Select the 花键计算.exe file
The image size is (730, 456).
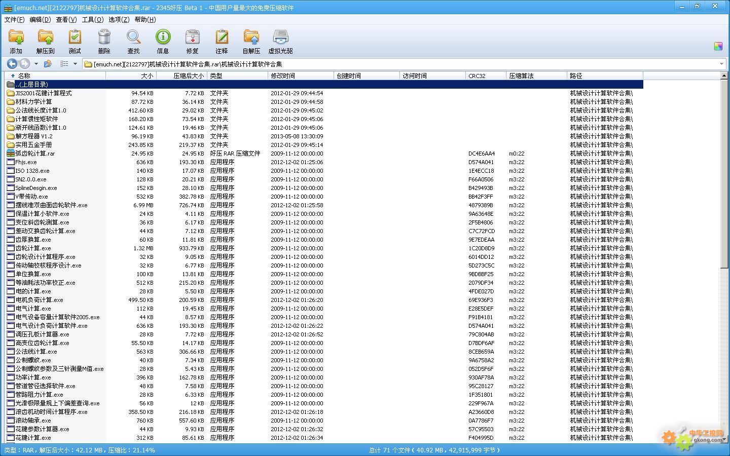[x=33, y=438]
